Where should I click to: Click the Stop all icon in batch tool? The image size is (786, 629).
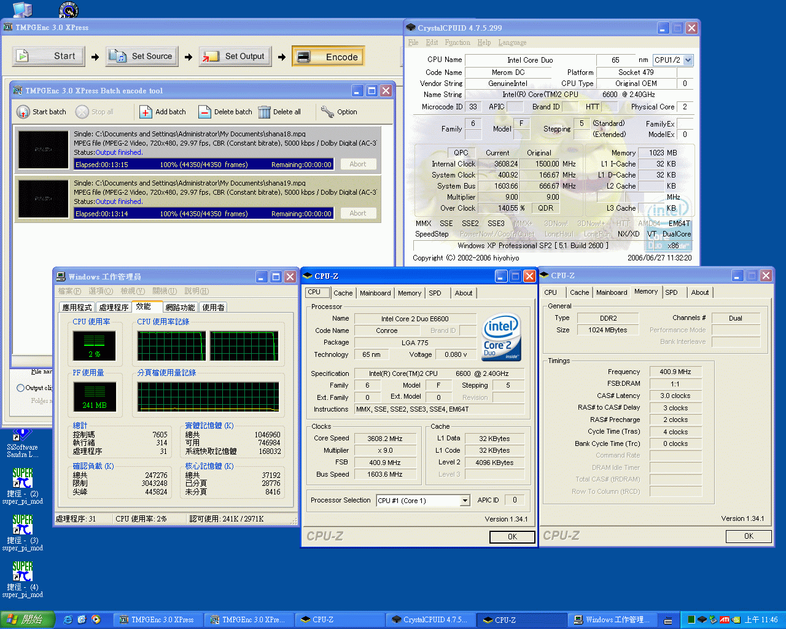(82, 112)
